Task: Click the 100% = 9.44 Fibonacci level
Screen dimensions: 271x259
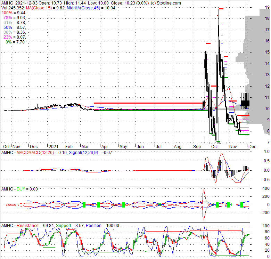Action: point(14,13)
